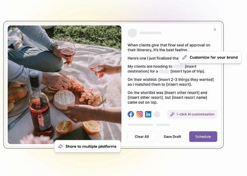Image resolution: width=247 pixels, height=176 pixels.
Task: Select the Instagram platform icon
Action: click(x=139, y=114)
